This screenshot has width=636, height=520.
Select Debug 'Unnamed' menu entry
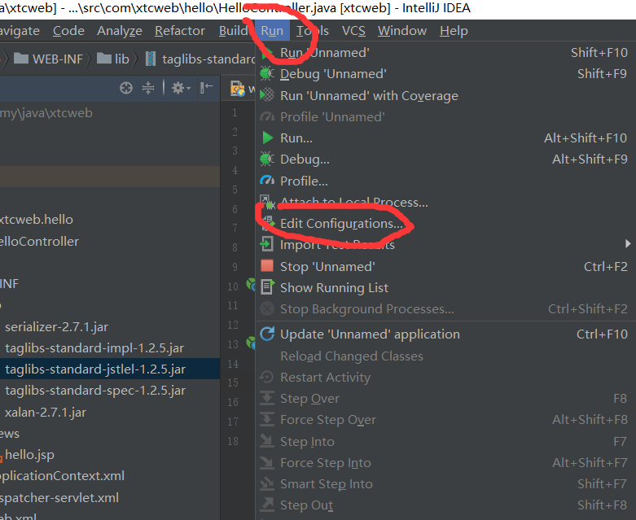(445, 74)
